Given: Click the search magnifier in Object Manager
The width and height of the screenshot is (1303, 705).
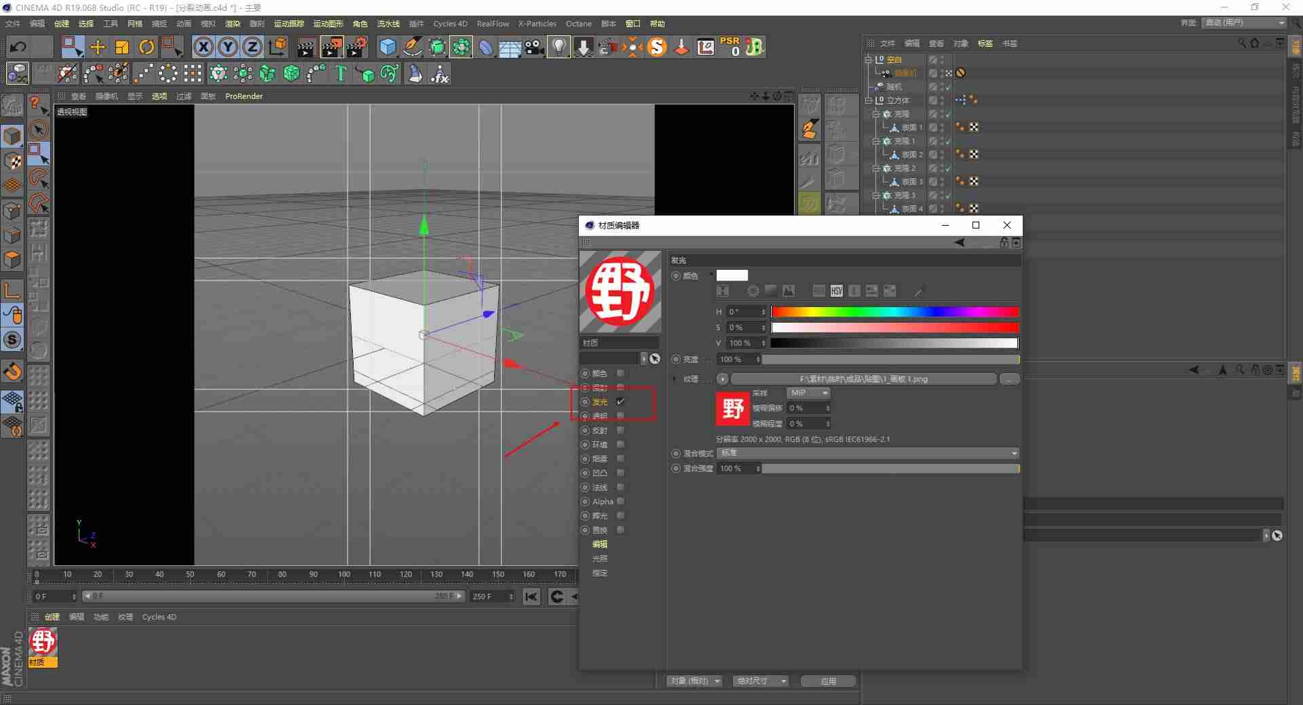Looking at the screenshot, I should coord(1242,43).
